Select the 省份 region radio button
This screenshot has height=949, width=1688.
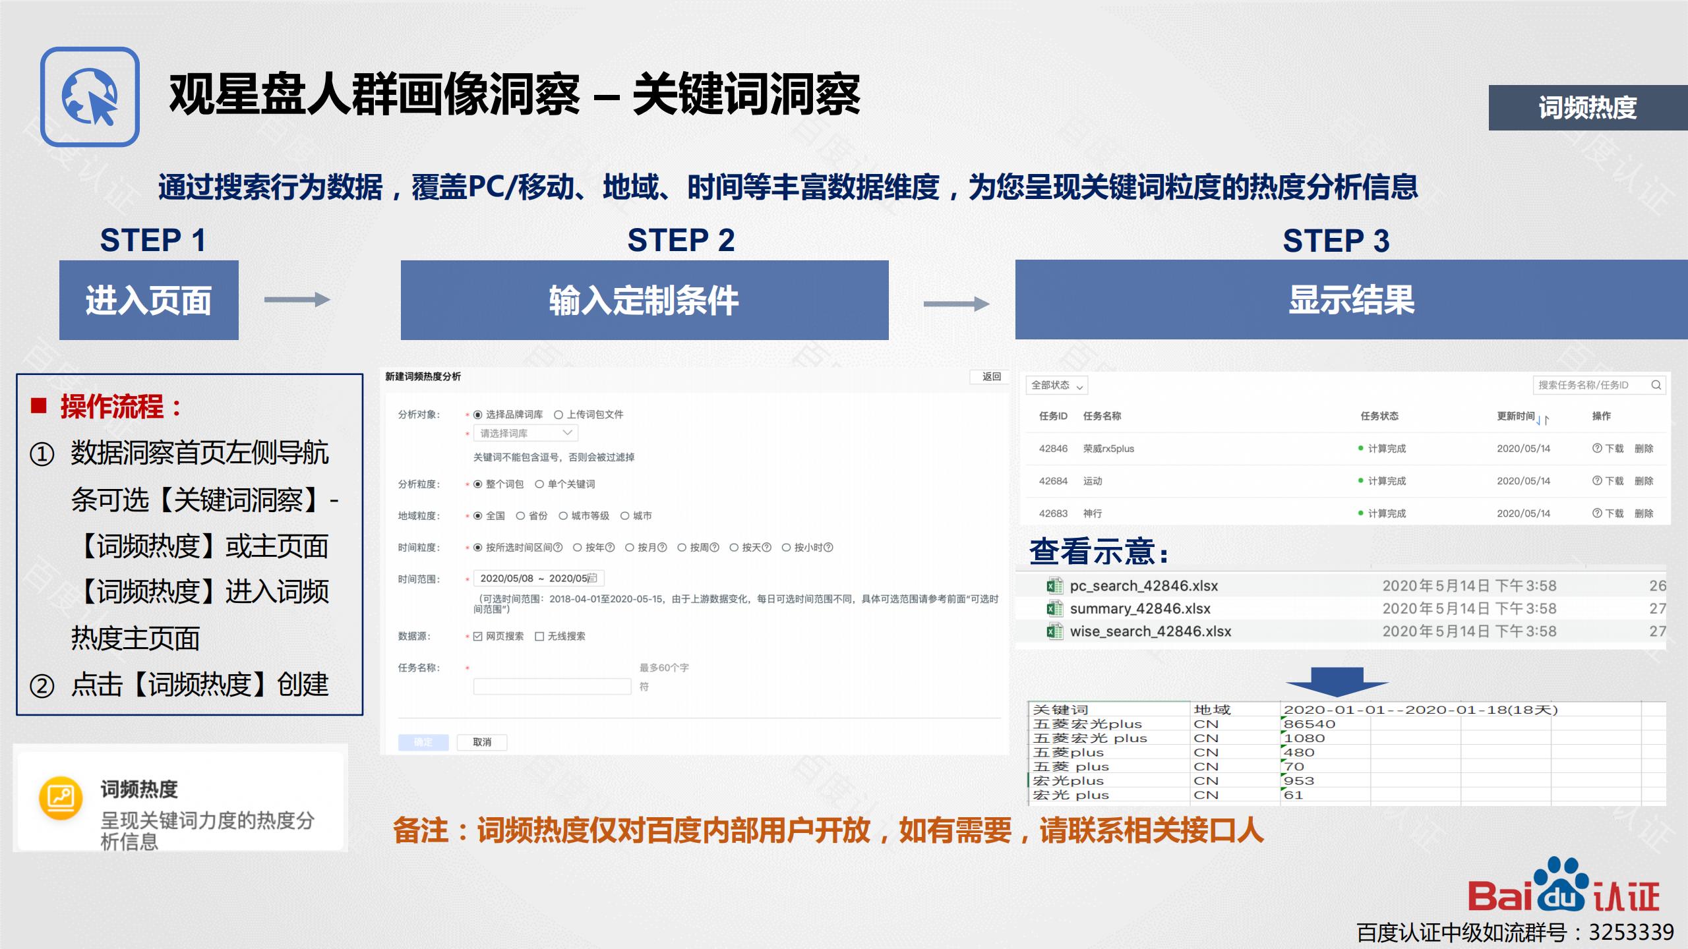[520, 516]
